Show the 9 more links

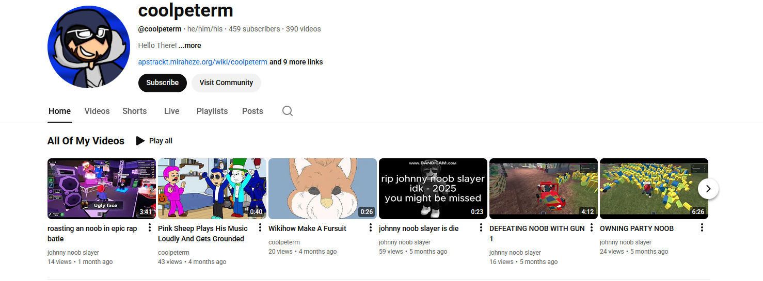point(296,62)
